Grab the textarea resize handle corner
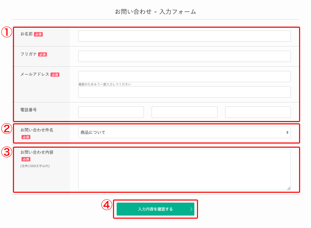311x228 pixels. (289, 188)
